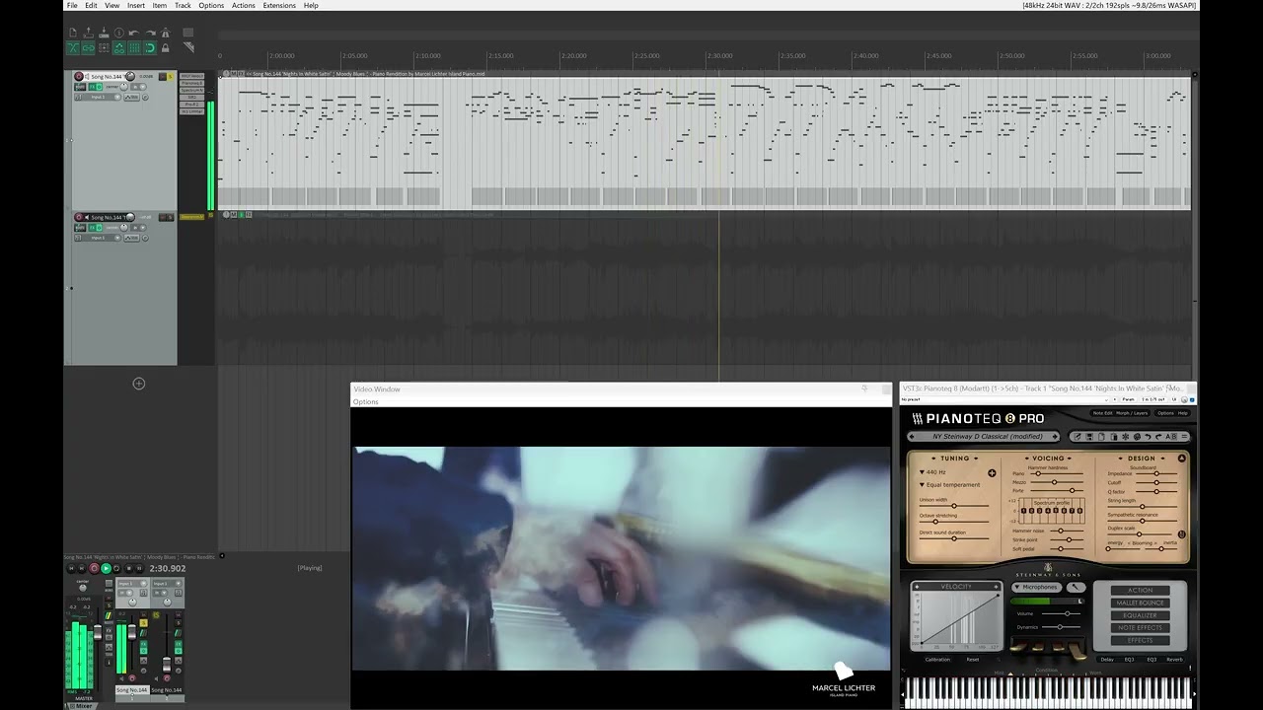Expand Equal temperament dropdown in Pianoteq
Viewport: 1263px width, 710px height.
click(950, 484)
